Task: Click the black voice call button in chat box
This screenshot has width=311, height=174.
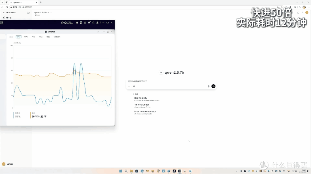Action: (213, 86)
